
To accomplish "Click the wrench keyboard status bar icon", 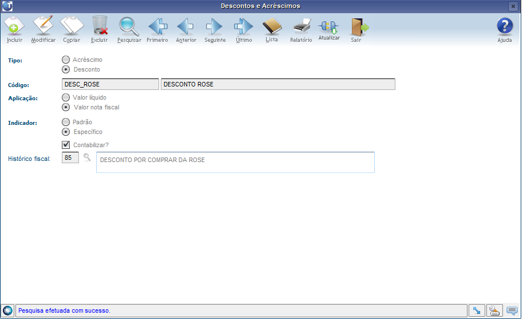I will (x=494, y=310).
